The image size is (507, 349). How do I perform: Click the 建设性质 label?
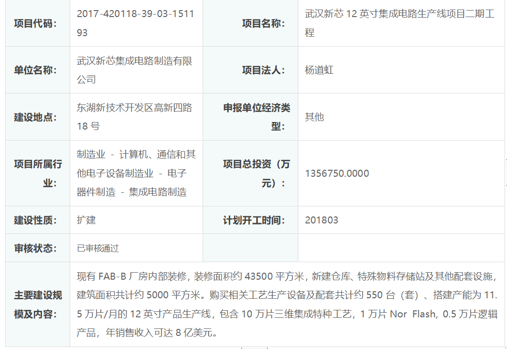pyautogui.click(x=35, y=220)
